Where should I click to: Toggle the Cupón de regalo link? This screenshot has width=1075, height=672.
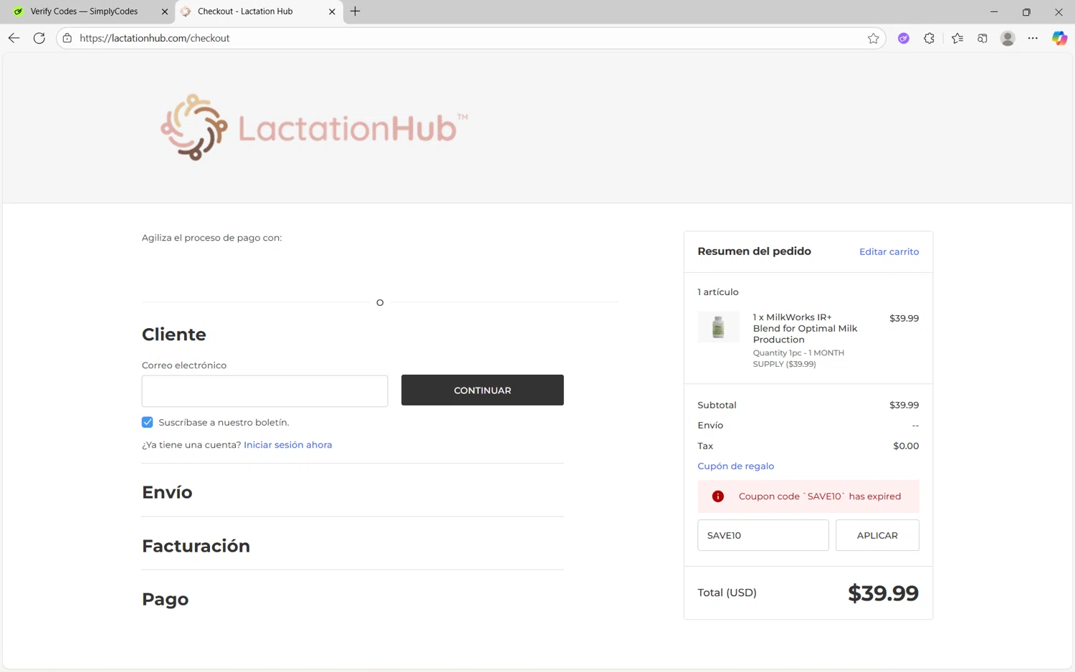(735, 466)
